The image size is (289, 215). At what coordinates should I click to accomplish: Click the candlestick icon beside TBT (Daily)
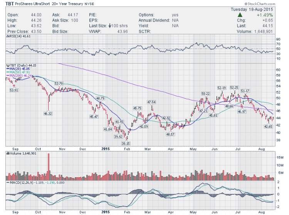point(8,65)
